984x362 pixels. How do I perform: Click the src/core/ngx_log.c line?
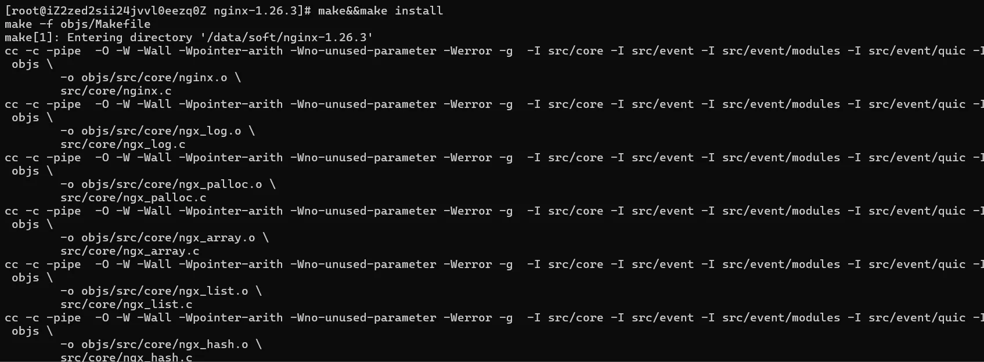point(123,144)
